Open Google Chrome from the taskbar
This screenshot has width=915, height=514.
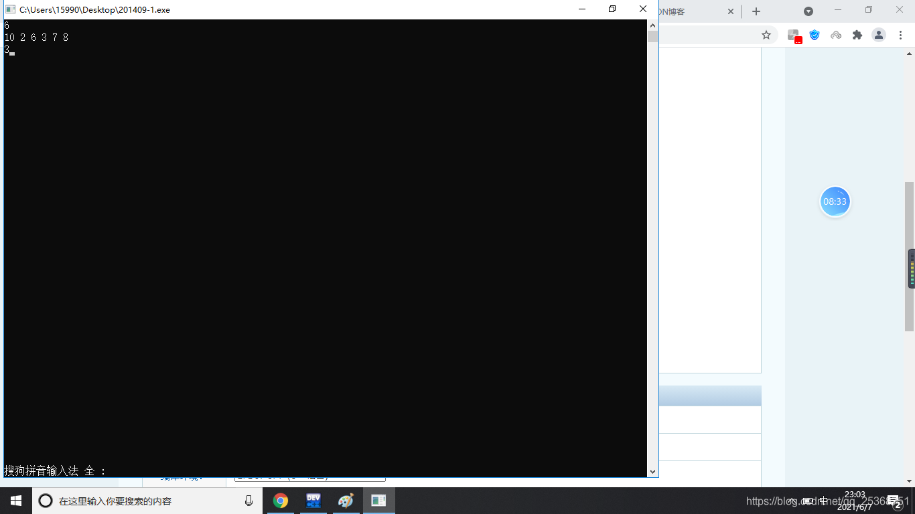coord(281,501)
